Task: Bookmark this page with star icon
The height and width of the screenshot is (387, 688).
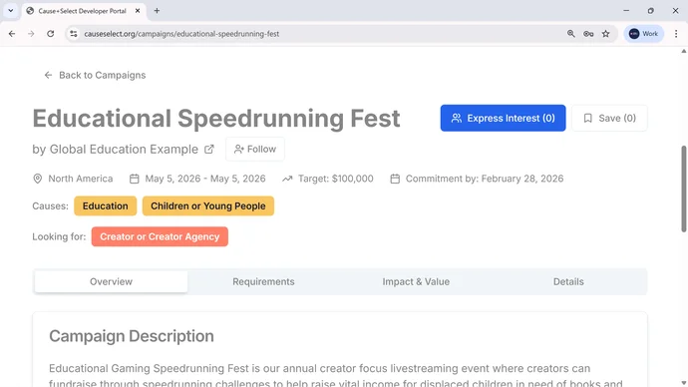Action: click(606, 34)
